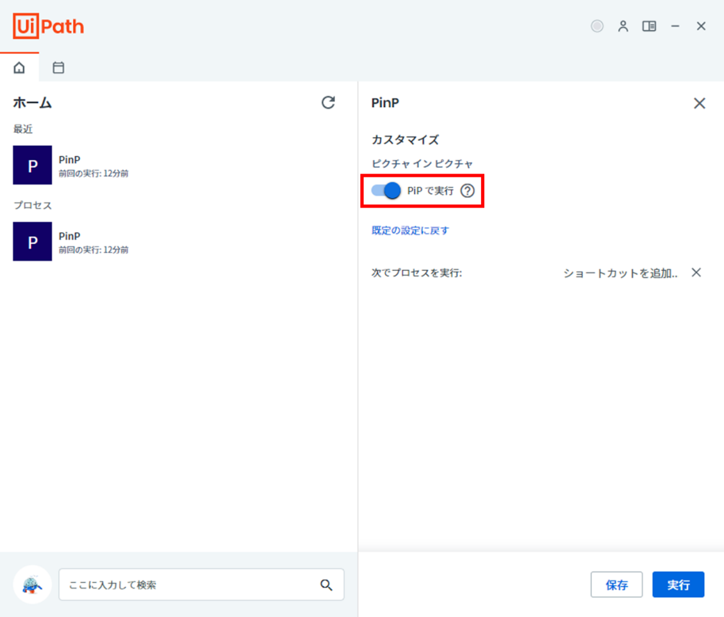Toggle the side panel layout icon
724x617 pixels.
click(x=649, y=26)
